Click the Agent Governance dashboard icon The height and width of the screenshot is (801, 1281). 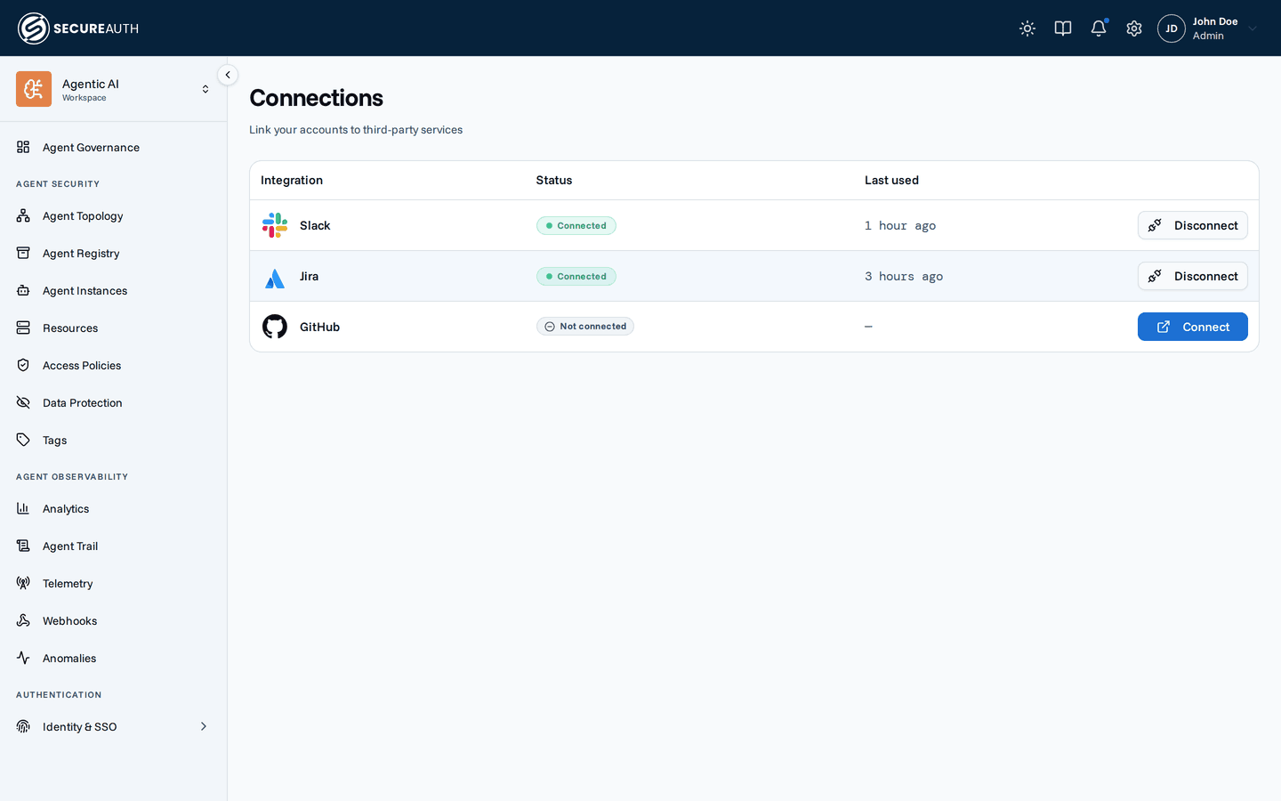[x=23, y=147]
